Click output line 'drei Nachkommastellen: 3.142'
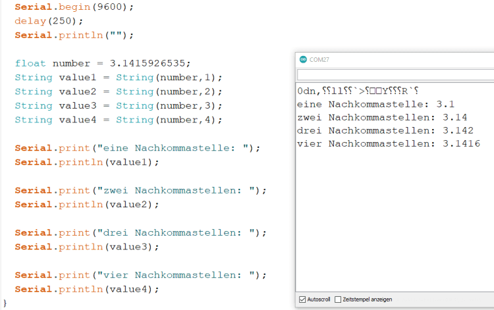Screen dimensions: 494x310 click(385, 130)
